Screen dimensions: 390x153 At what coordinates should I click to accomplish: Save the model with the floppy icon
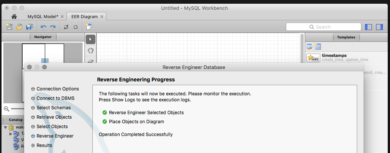coord(29,27)
